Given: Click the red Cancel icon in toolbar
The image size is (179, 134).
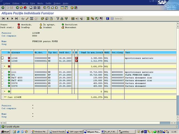Looking at the screenshot, I should click(25, 7).
